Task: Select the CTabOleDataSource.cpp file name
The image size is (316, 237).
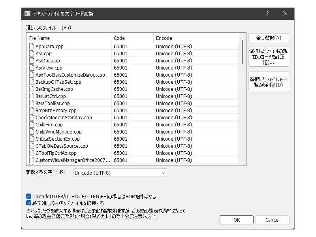Action: tap(62, 146)
